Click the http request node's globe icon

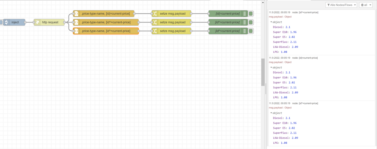pos(37,22)
